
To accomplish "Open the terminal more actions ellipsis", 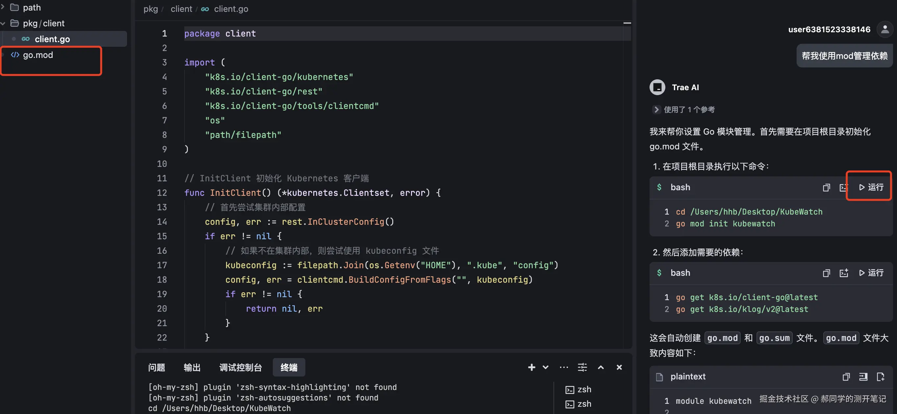I will pyautogui.click(x=564, y=367).
